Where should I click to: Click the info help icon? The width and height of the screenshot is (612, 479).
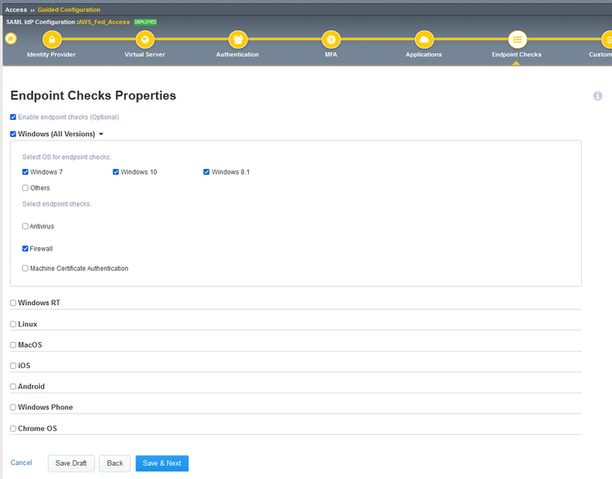(x=597, y=96)
